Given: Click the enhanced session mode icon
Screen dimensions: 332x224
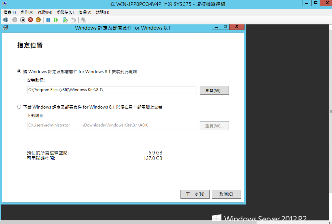Looking at the screenshot, I should (x=83, y=20).
